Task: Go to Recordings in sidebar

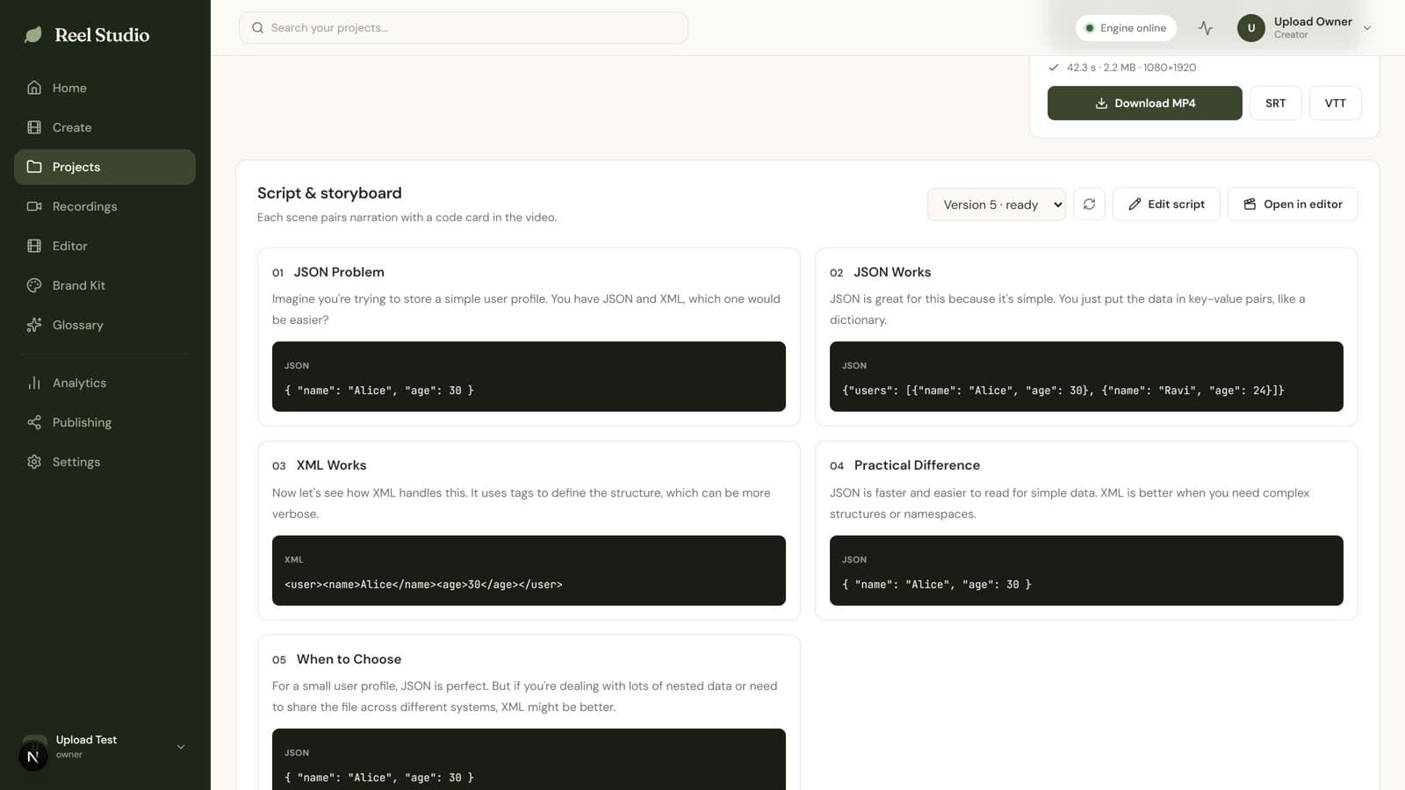Action: pyautogui.click(x=104, y=206)
